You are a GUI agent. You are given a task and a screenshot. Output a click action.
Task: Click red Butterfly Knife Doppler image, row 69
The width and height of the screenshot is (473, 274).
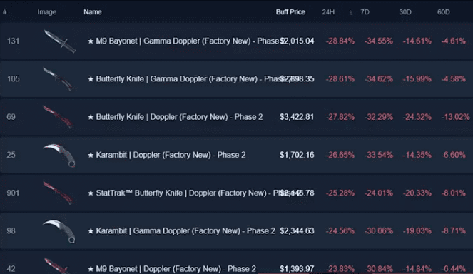coord(58,117)
